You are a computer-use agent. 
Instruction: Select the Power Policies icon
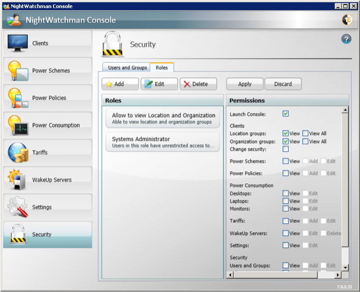18,98
